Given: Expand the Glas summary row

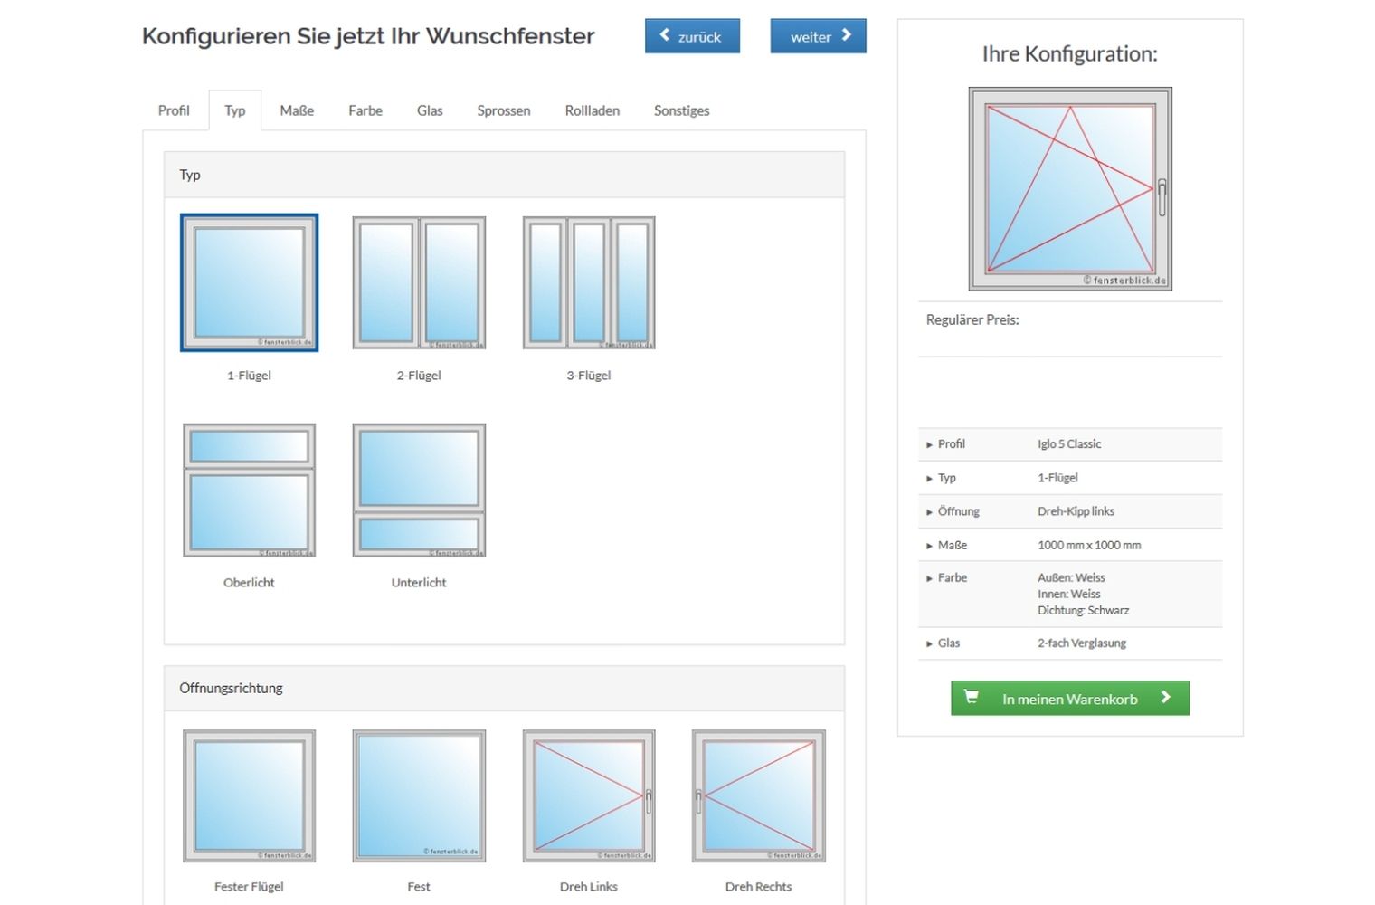Looking at the screenshot, I should click(x=948, y=643).
